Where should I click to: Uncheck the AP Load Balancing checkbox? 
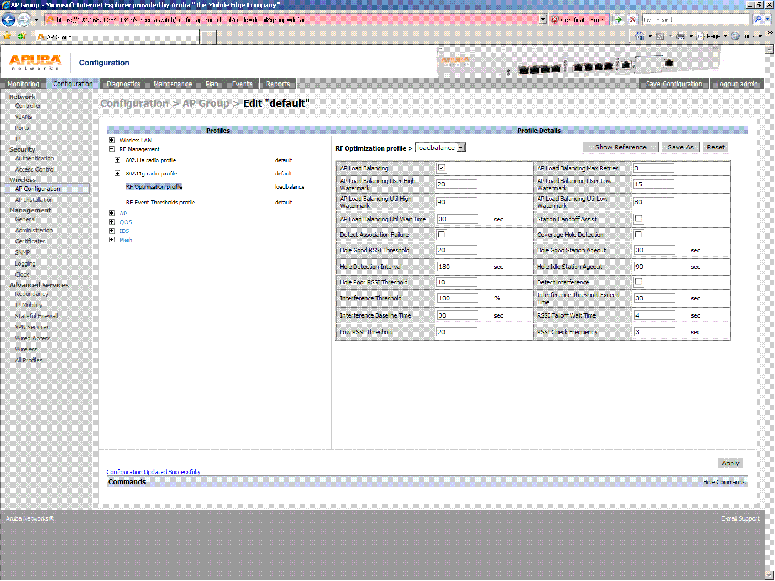[441, 168]
